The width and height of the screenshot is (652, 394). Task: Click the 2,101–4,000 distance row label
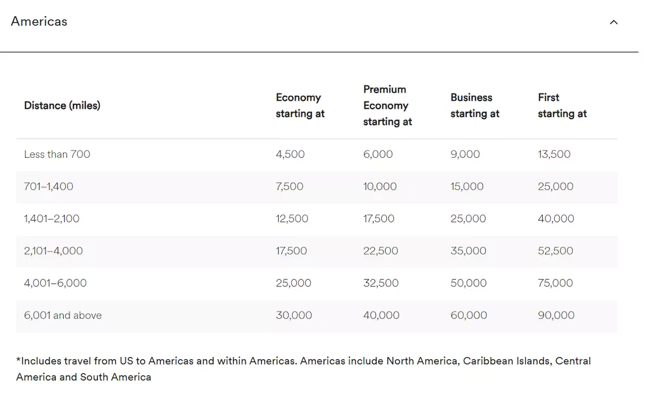53,251
